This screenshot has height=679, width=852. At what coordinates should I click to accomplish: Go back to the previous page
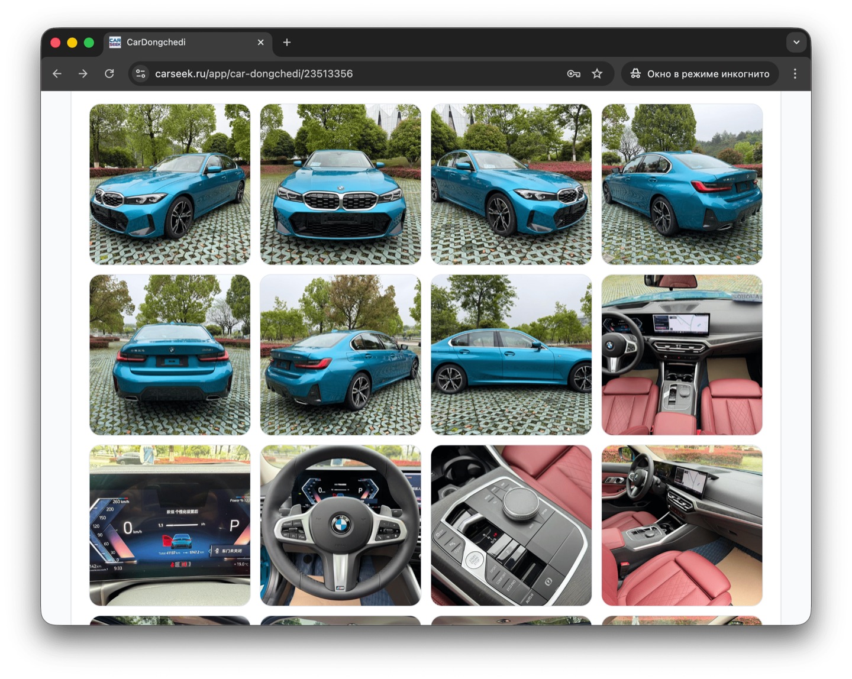[x=57, y=74]
